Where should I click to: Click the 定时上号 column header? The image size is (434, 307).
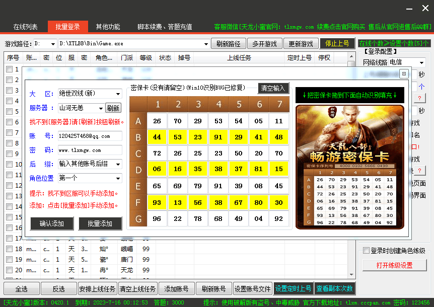tap(300, 58)
